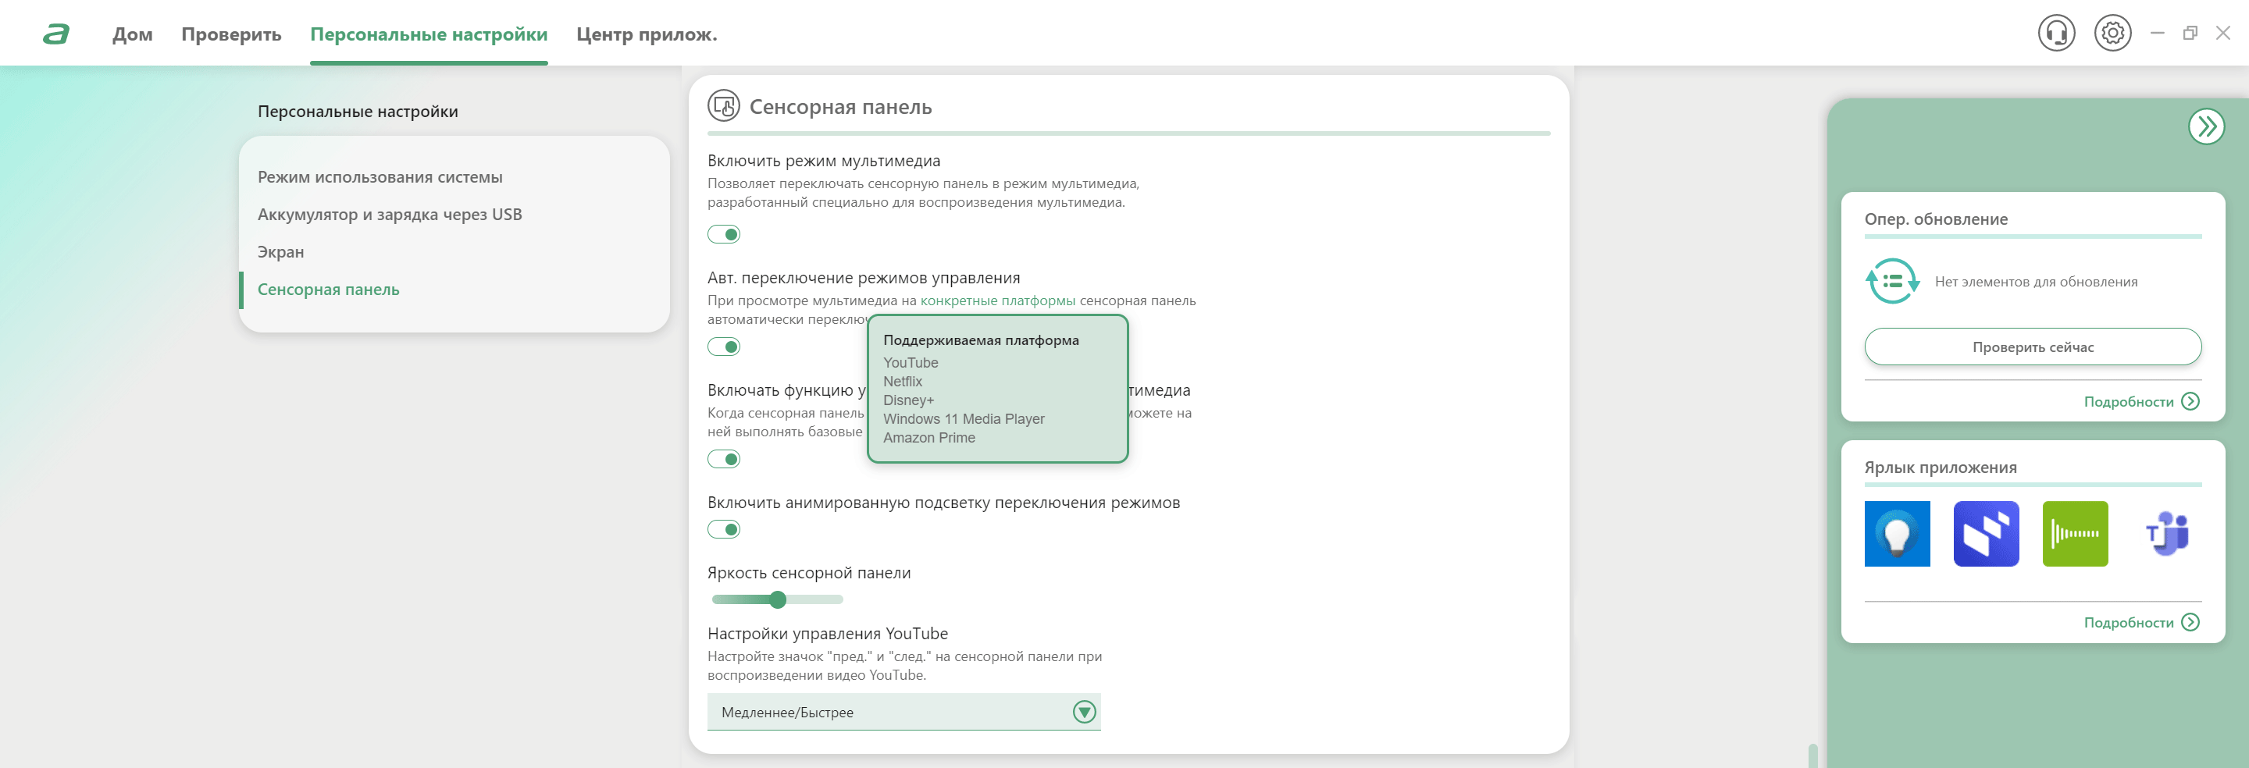Switch to the Проверить tab
This screenshot has width=2249, height=768.
pos(231,34)
